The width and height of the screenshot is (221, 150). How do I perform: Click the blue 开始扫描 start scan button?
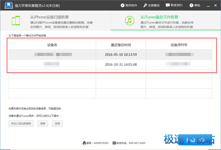pyautogui.click(x=195, y=140)
